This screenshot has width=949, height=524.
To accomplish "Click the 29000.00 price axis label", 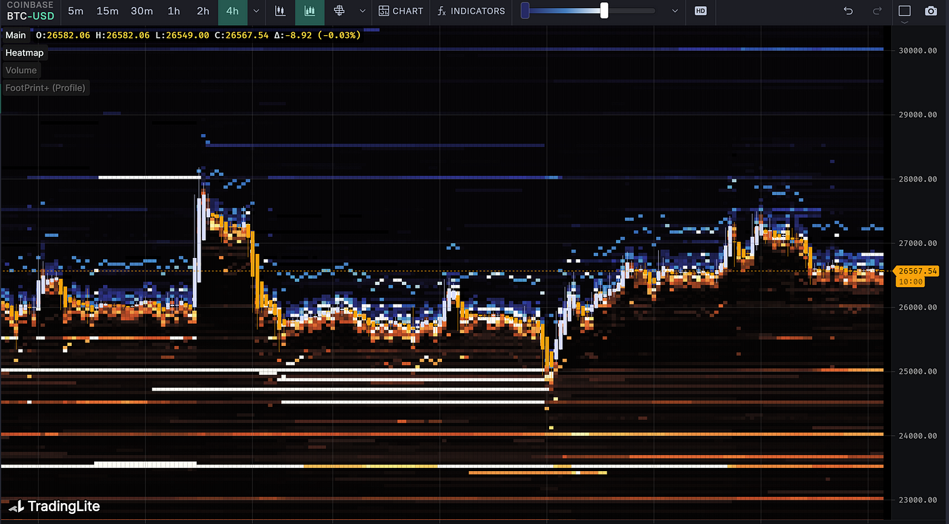I will 918,115.
